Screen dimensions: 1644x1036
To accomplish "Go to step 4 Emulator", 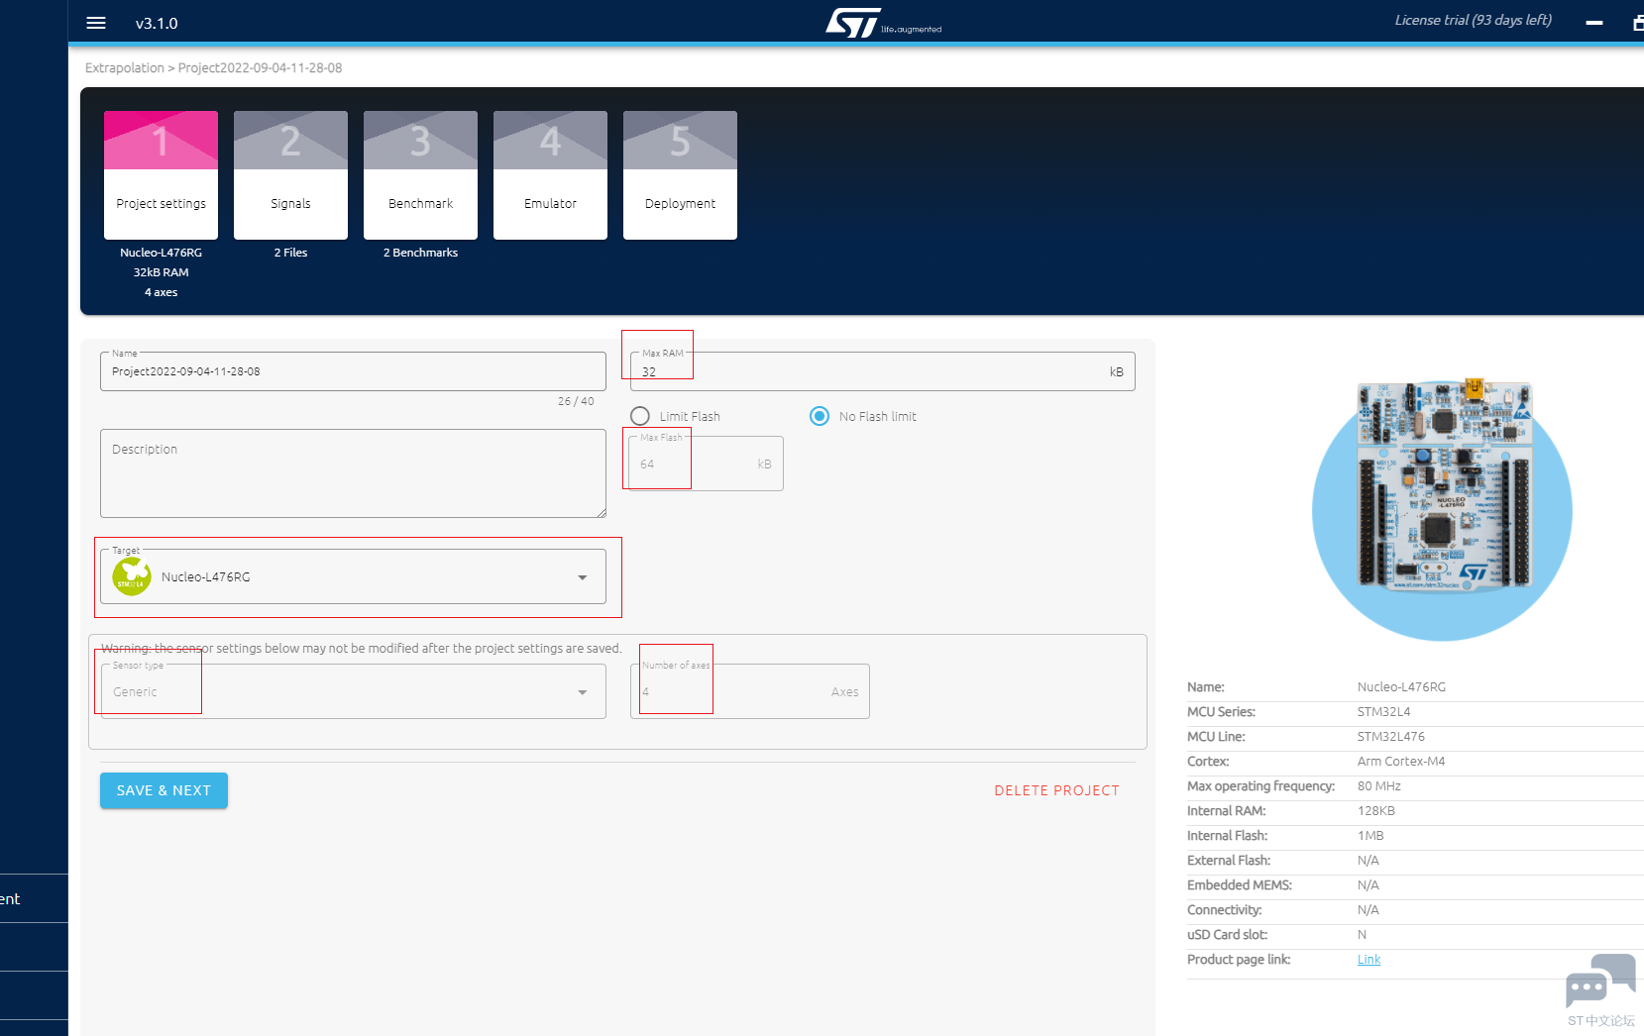I will [x=550, y=175].
